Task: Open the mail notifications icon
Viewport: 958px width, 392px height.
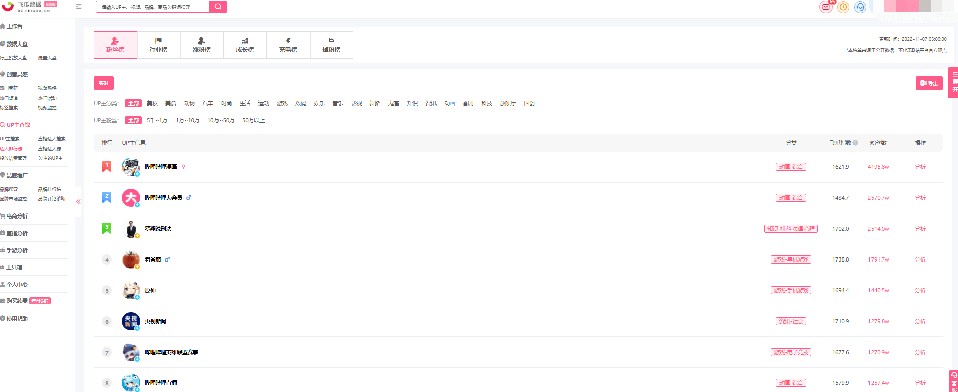Action: [826, 7]
